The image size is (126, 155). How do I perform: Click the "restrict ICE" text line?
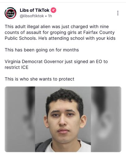coord(16,67)
